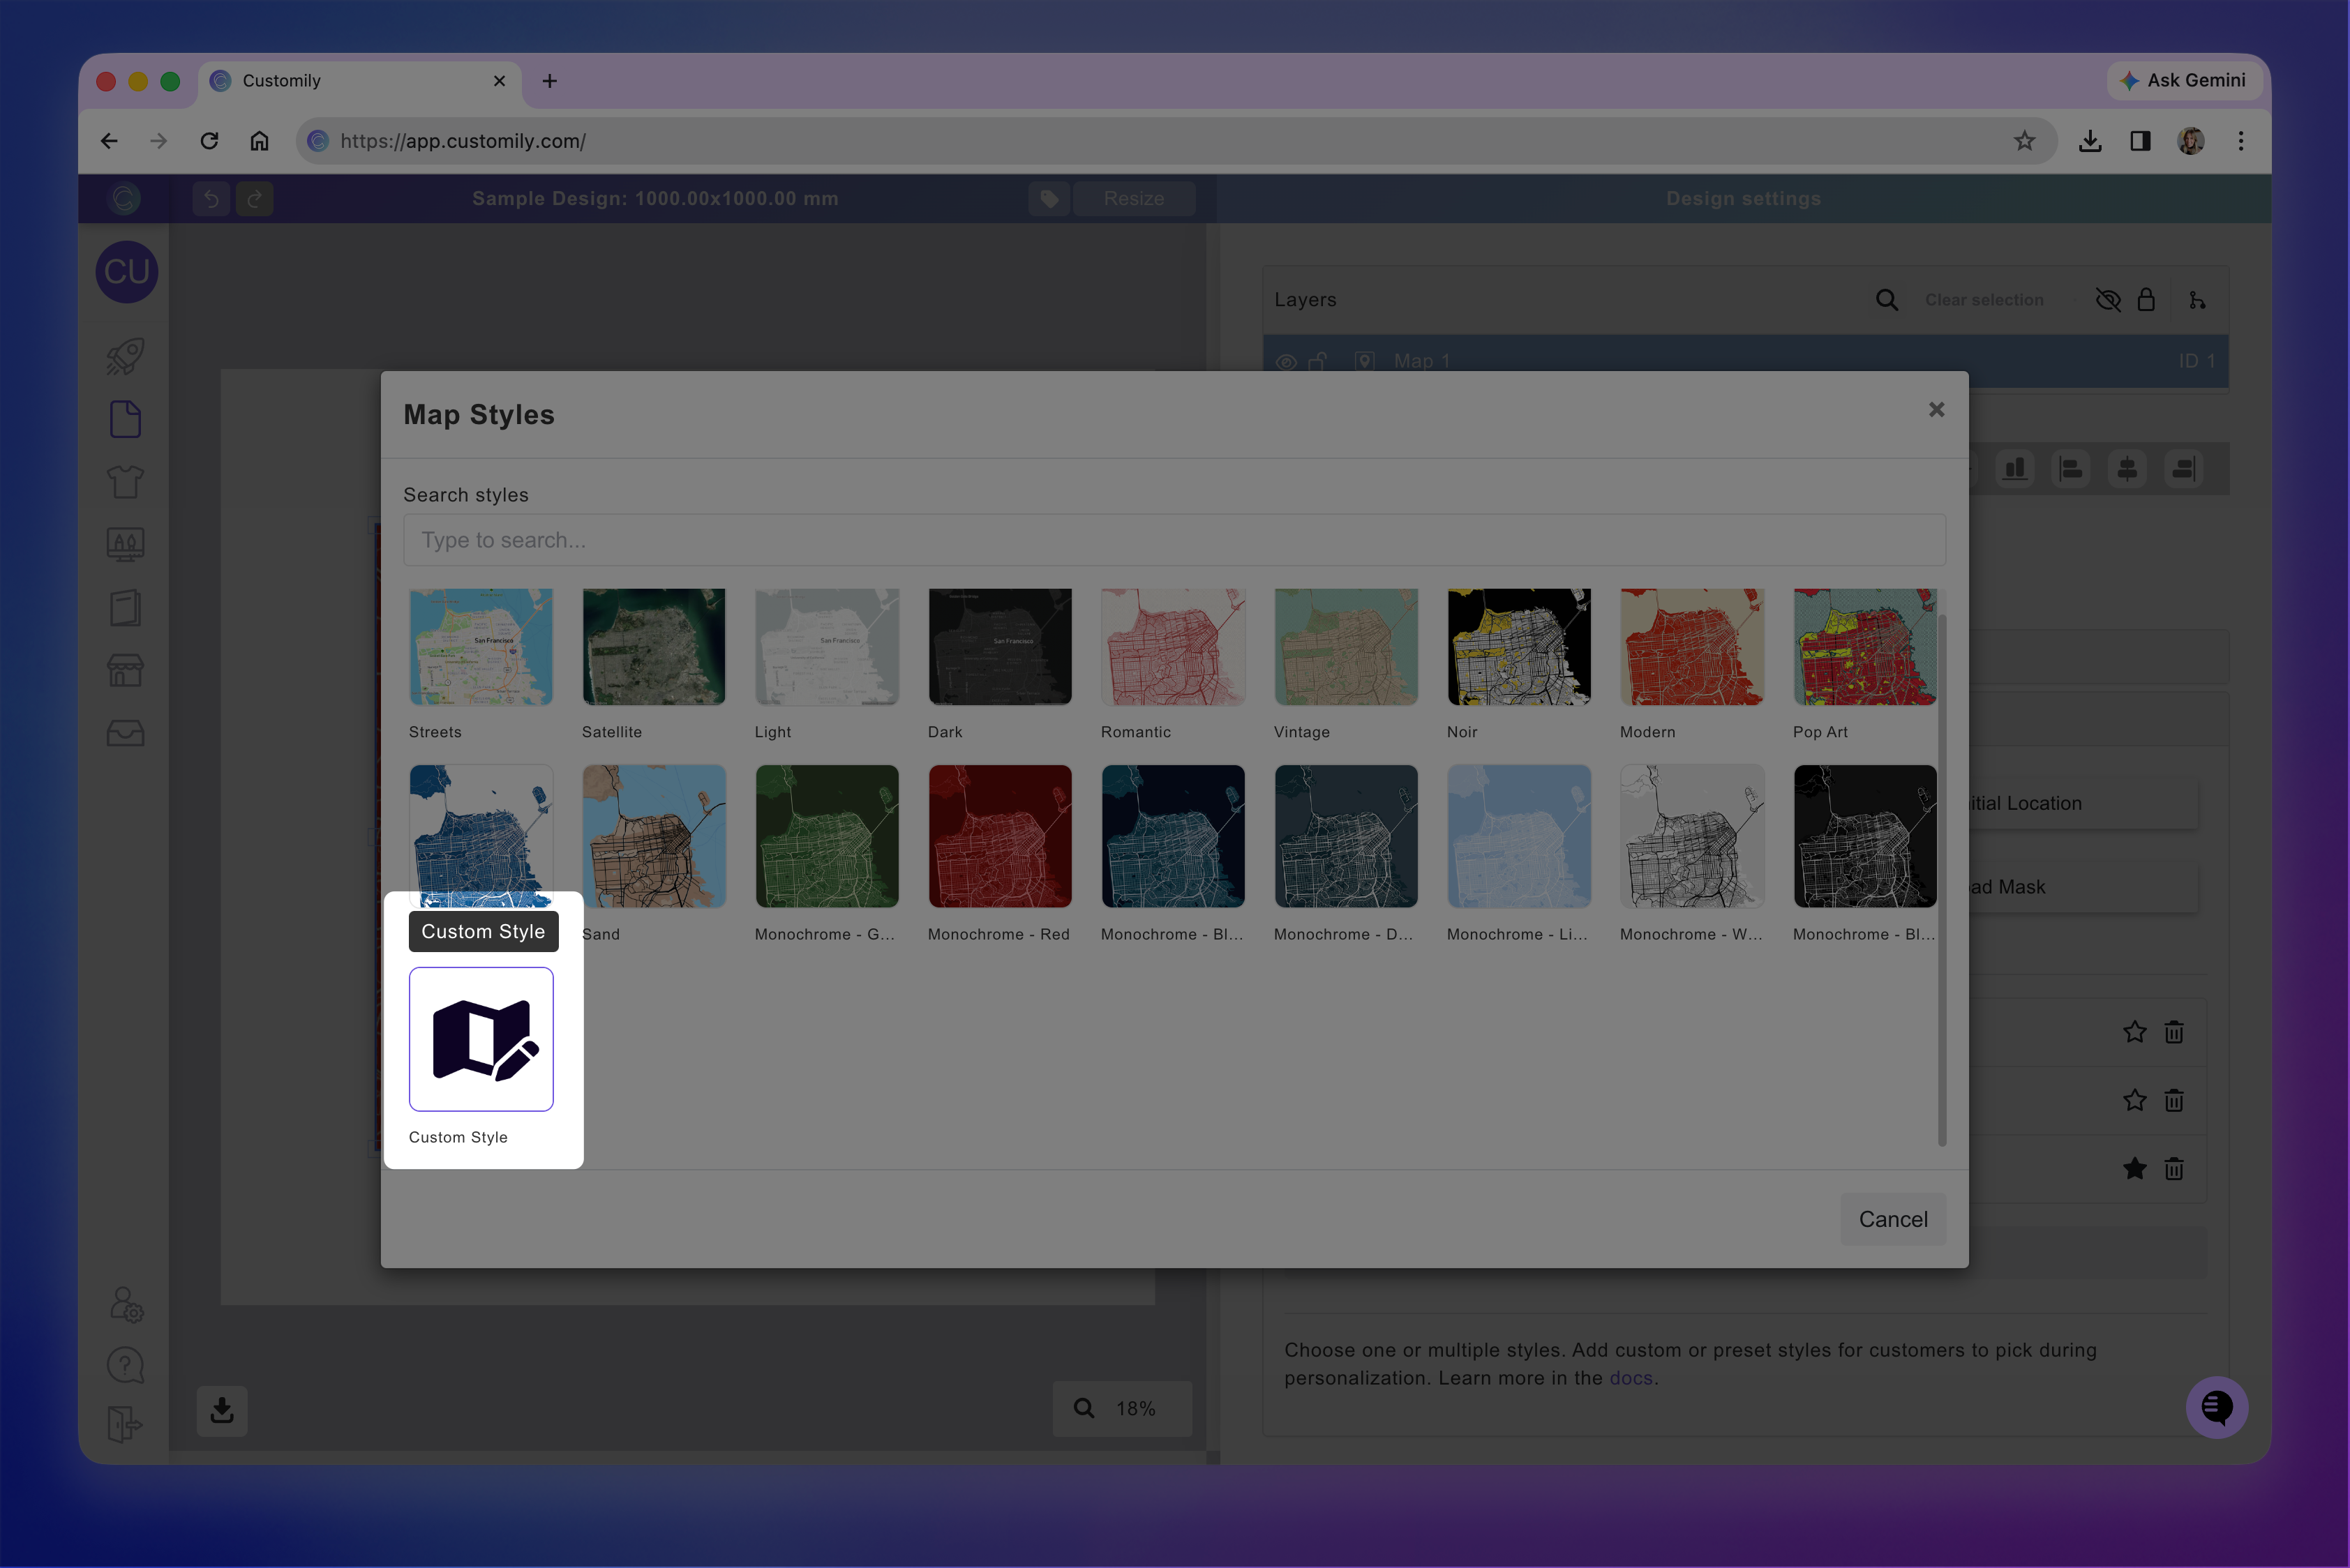Select the Dark map style
The width and height of the screenshot is (2350, 1568).
[x=1001, y=647]
